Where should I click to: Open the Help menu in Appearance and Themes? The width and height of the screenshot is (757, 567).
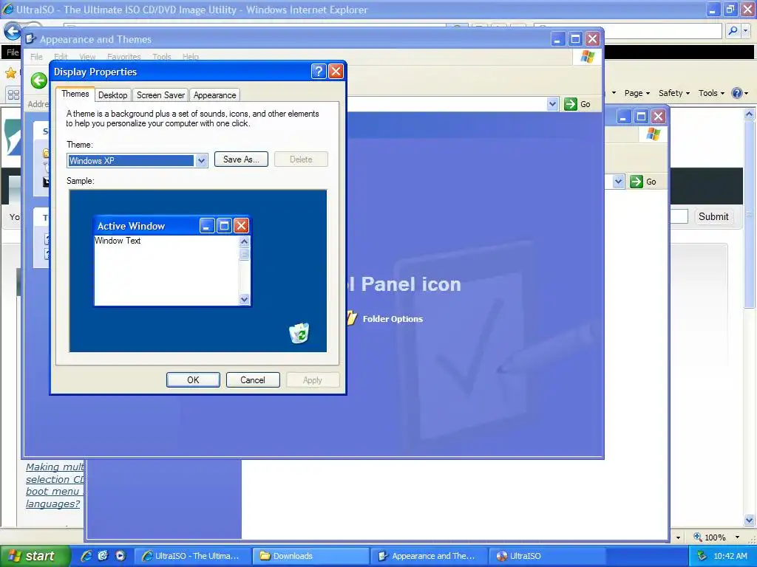point(190,57)
